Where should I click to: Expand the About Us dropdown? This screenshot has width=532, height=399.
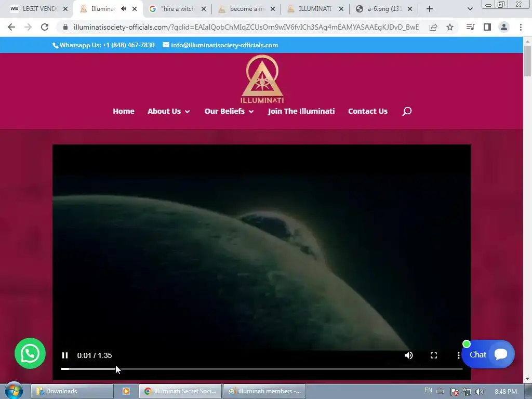(x=169, y=111)
